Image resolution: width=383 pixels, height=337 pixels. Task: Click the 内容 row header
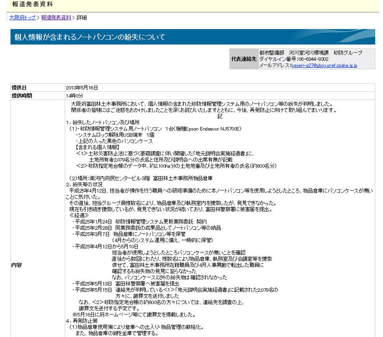click(x=17, y=265)
